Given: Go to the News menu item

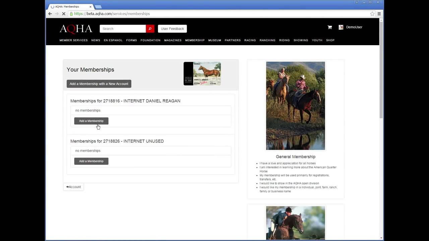Looking at the screenshot, I should tap(96, 40).
